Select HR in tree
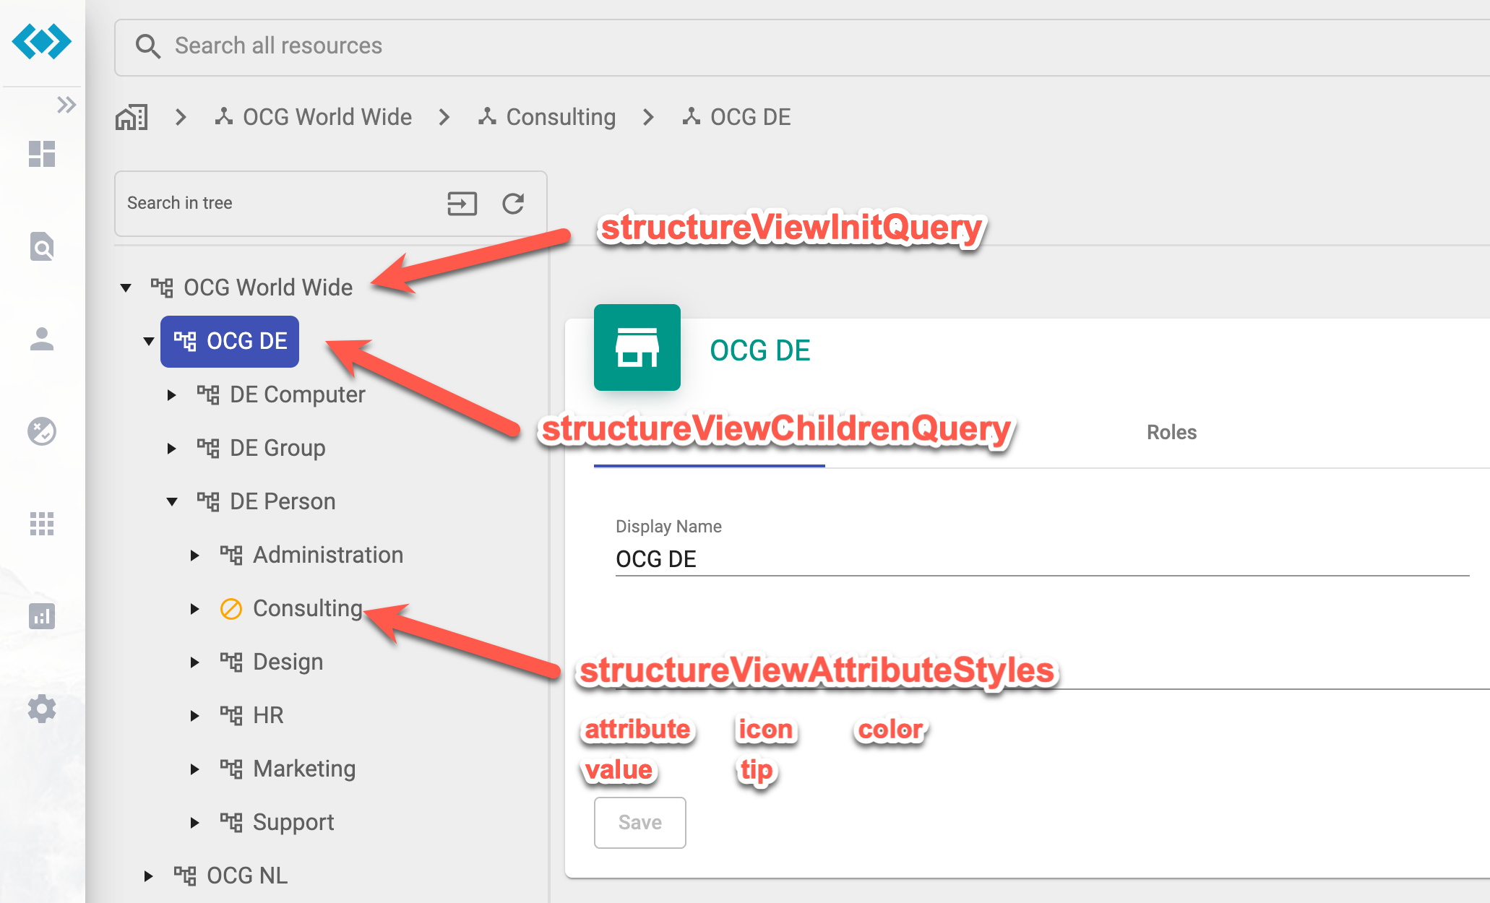Viewport: 1490px width, 903px height. point(268,715)
